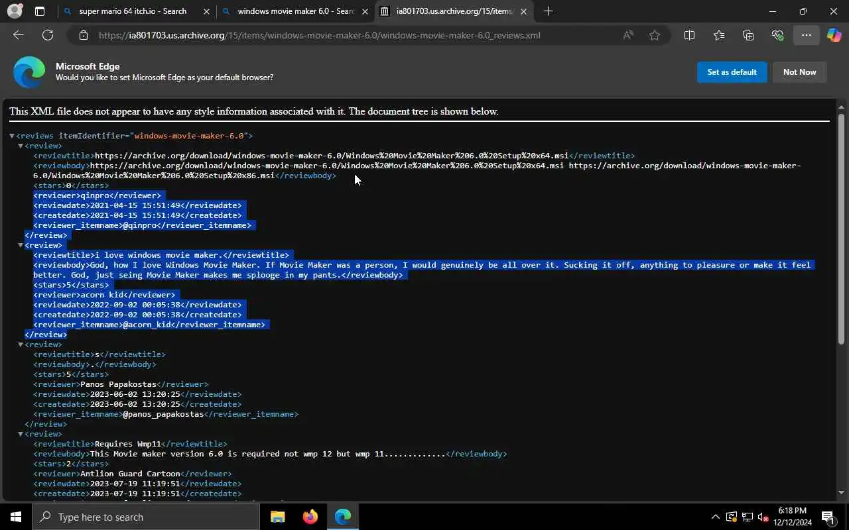Open the volume tray icon
The height and width of the screenshot is (530, 849).
pyautogui.click(x=763, y=517)
